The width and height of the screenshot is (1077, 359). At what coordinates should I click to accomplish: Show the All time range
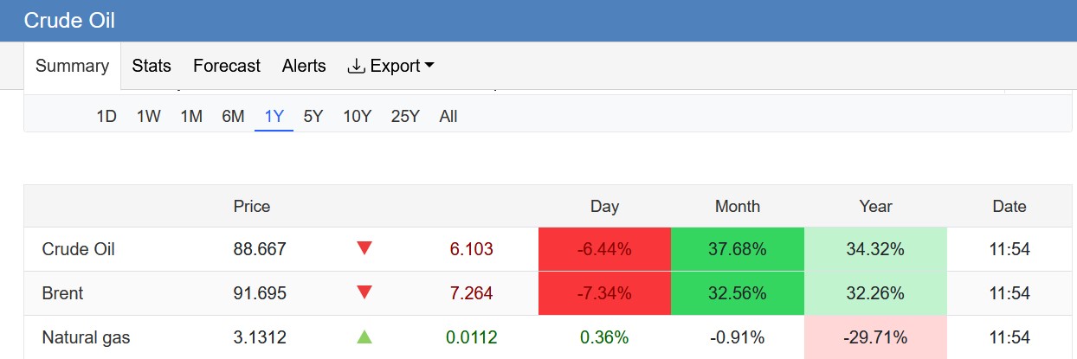(448, 116)
